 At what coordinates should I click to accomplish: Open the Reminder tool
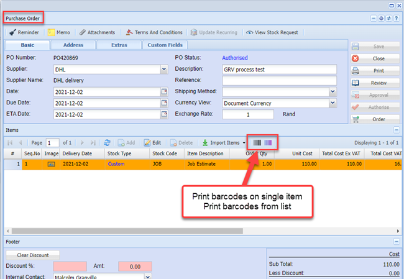click(x=25, y=32)
